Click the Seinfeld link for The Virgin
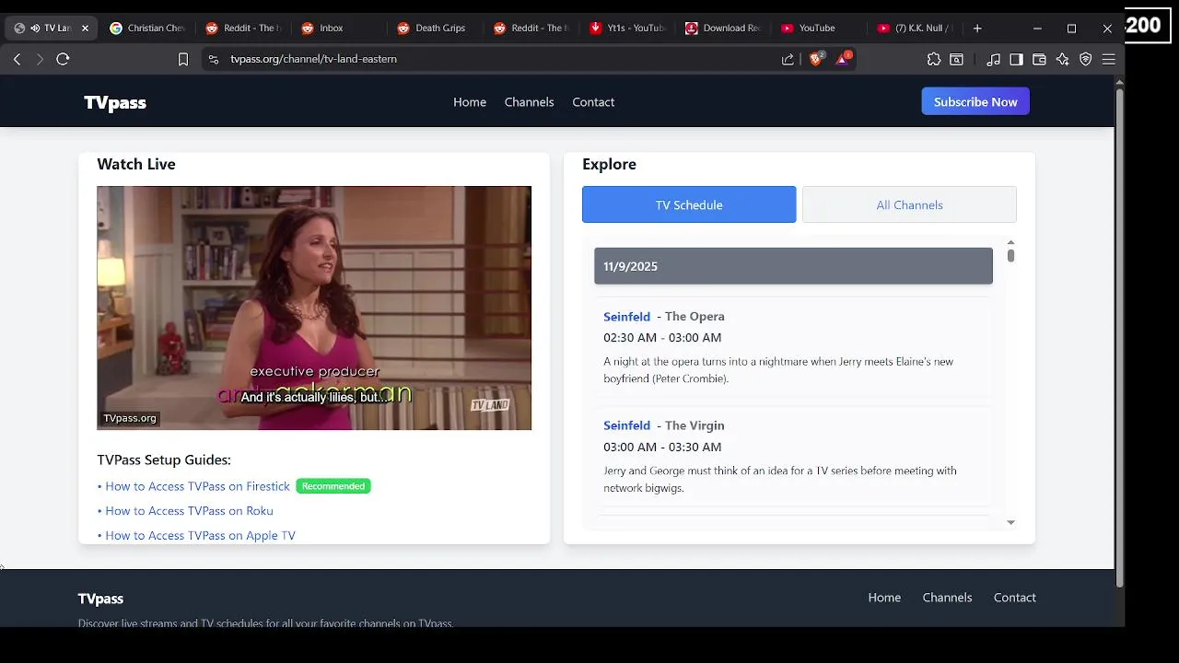Screen dimensions: 1179x663 [626, 425]
